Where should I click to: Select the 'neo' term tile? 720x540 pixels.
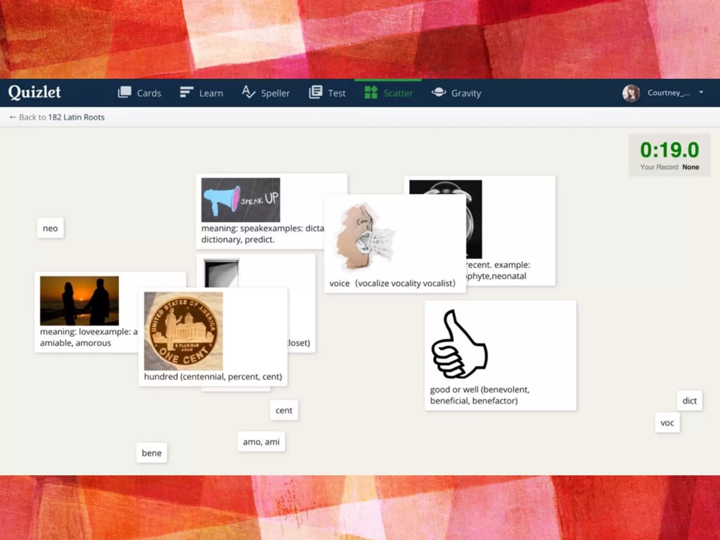(50, 228)
